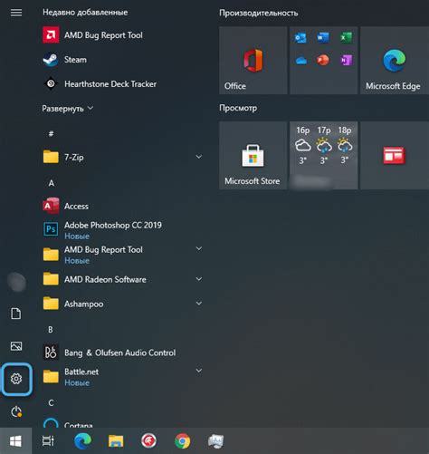Select the A letter group header
The width and height of the screenshot is (429, 454).
52,183
